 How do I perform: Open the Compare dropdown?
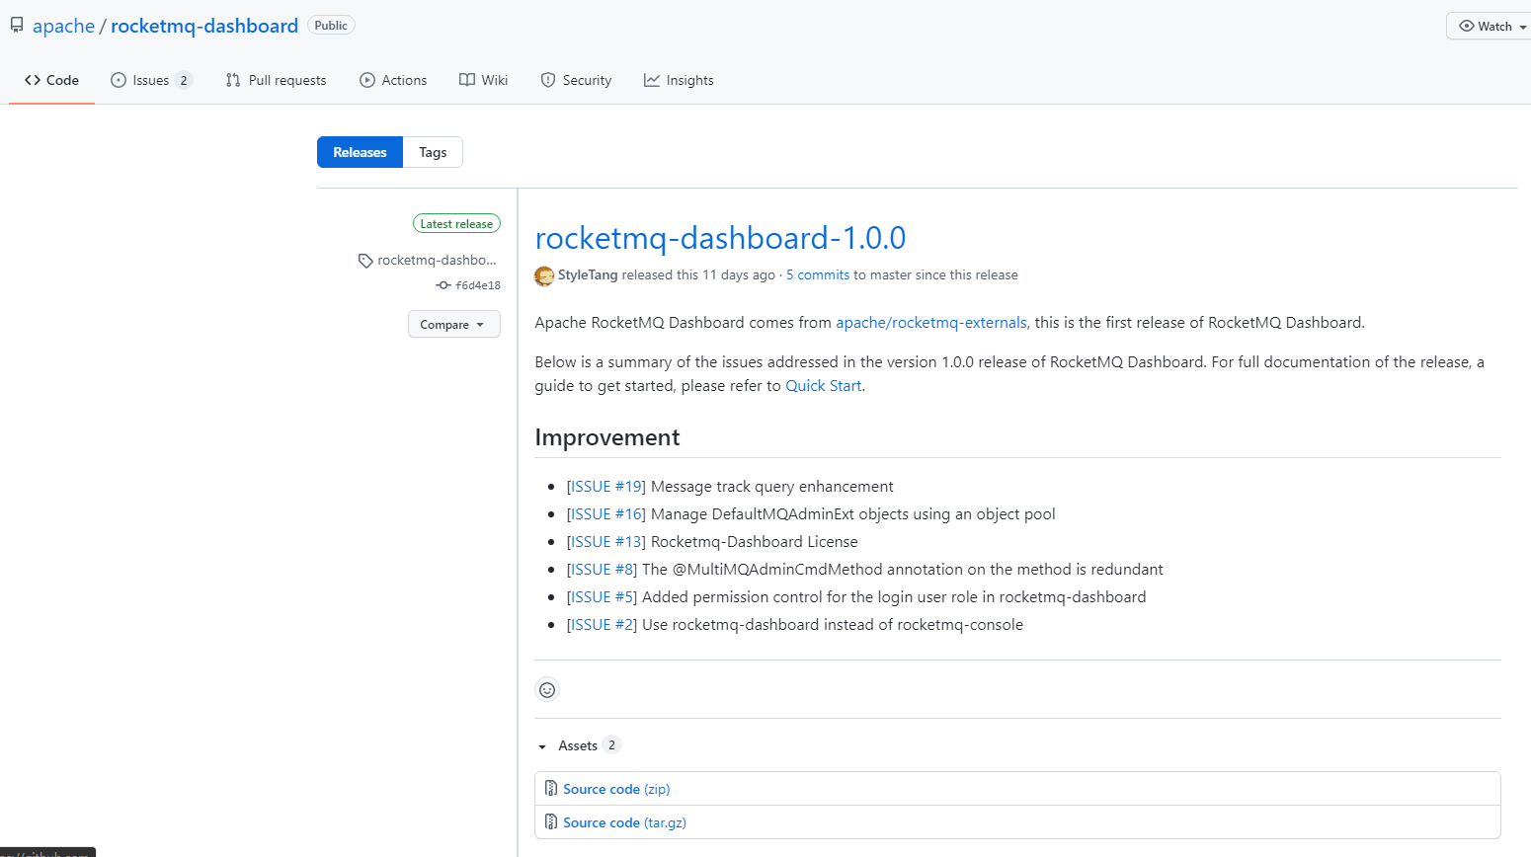pyautogui.click(x=453, y=324)
